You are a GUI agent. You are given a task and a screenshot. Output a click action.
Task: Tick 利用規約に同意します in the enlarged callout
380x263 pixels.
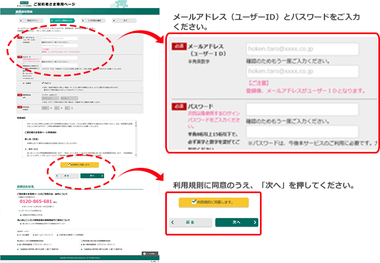pyautogui.click(x=193, y=202)
